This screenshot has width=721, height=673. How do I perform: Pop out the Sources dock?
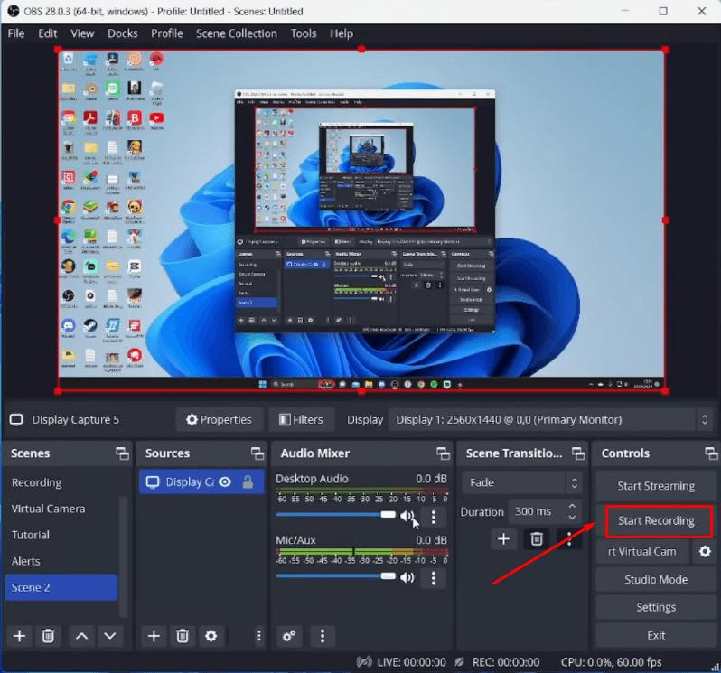pyautogui.click(x=257, y=453)
